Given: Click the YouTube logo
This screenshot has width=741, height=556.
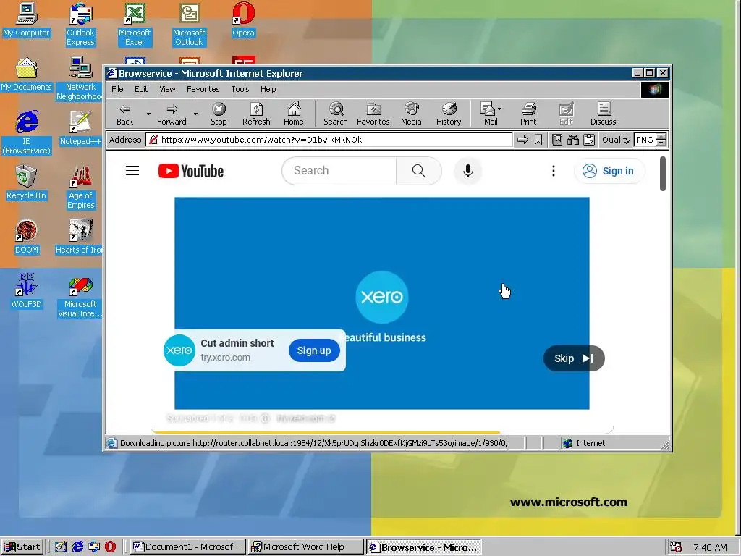Looking at the screenshot, I should pyautogui.click(x=191, y=171).
